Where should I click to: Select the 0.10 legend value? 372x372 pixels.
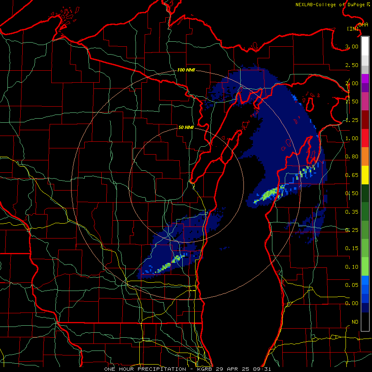[x=352, y=267]
